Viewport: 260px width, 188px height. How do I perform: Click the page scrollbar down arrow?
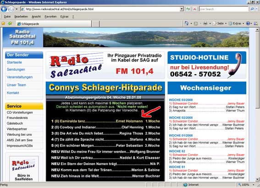[x=257, y=179]
